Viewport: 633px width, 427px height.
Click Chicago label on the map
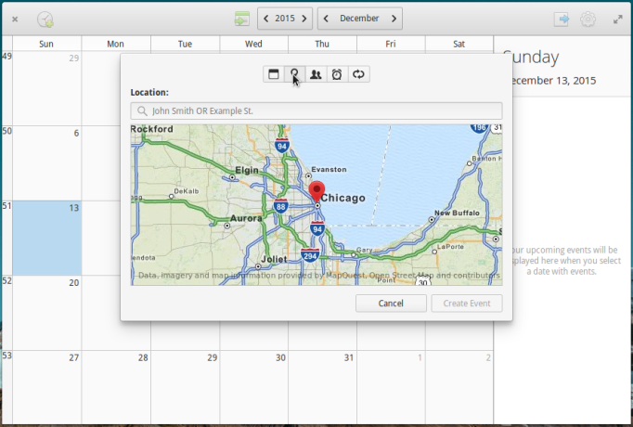(x=343, y=198)
